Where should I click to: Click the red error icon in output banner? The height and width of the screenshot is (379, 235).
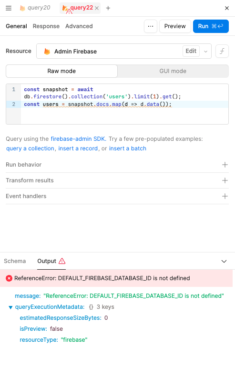pyautogui.click(x=9, y=278)
